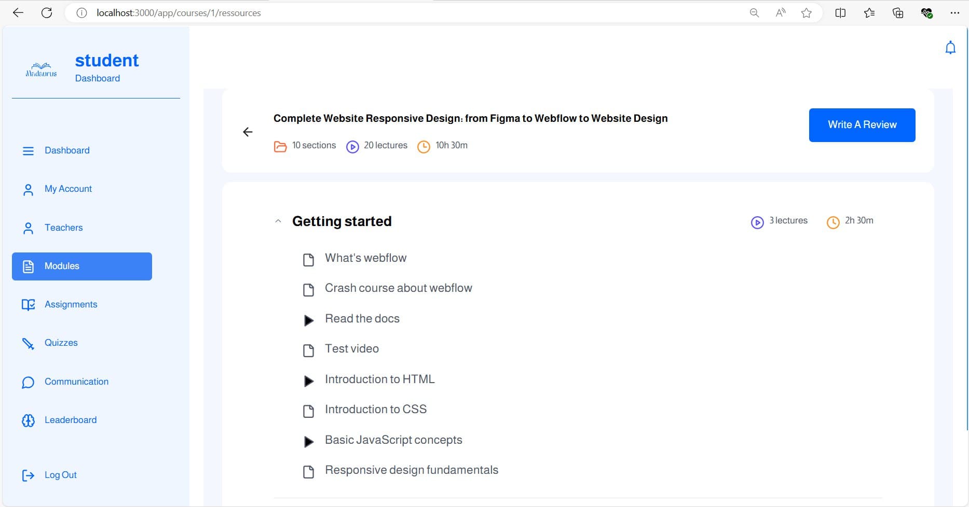Click the back arrow beside course title
This screenshot has width=969, height=507.
click(x=248, y=132)
